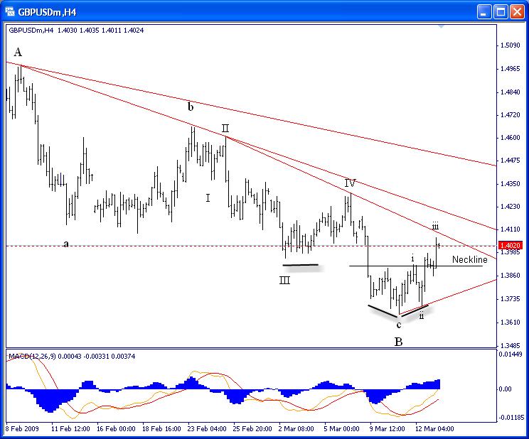Image resolution: width=529 pixels, height=439 pixels.
Task: Click the 1.4600 price scale value
Action: (x=510, y=138)
